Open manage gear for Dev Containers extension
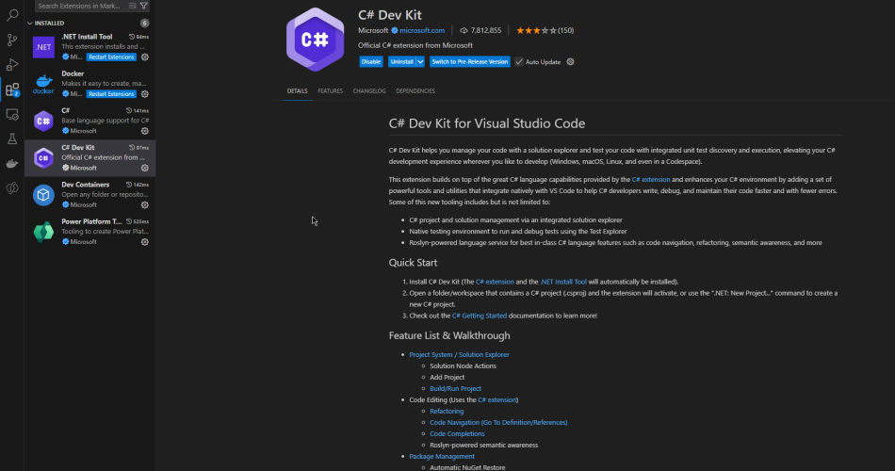The height and width of the screenshot is (471, 895). click(145, 204)
